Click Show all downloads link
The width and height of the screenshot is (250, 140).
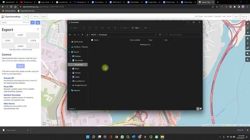[240, 130]
